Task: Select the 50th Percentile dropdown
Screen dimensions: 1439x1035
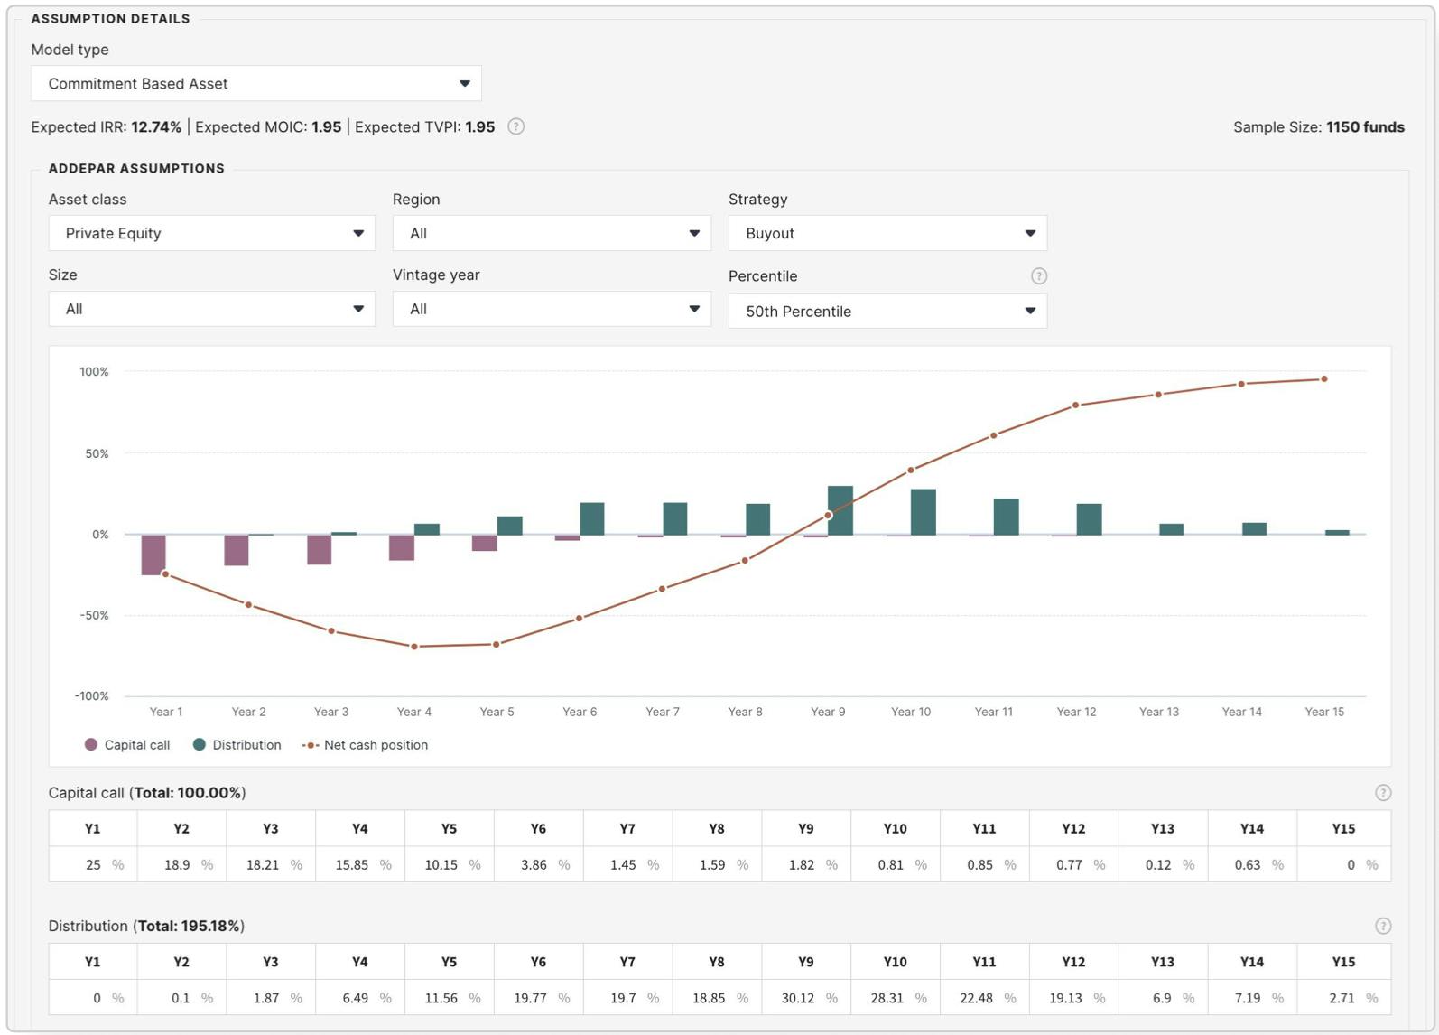Action: 887,312
